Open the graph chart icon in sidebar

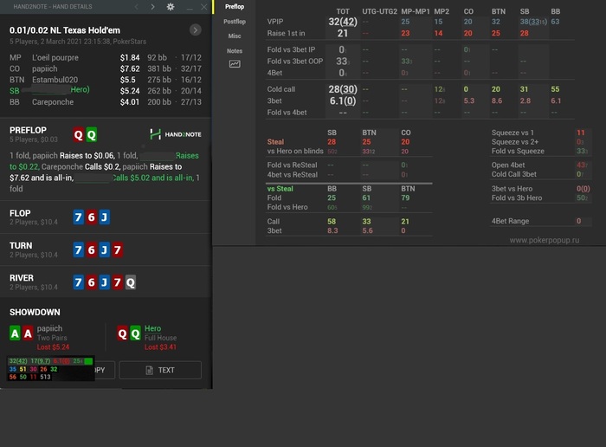pos(235,64)
